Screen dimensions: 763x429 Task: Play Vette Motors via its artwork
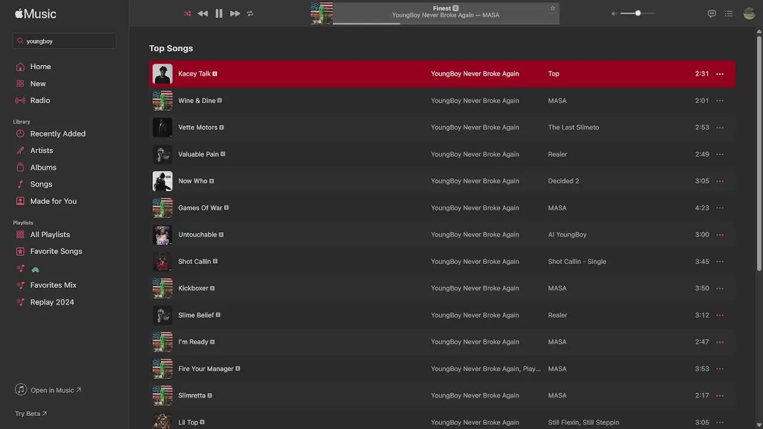tap(162, 128)
